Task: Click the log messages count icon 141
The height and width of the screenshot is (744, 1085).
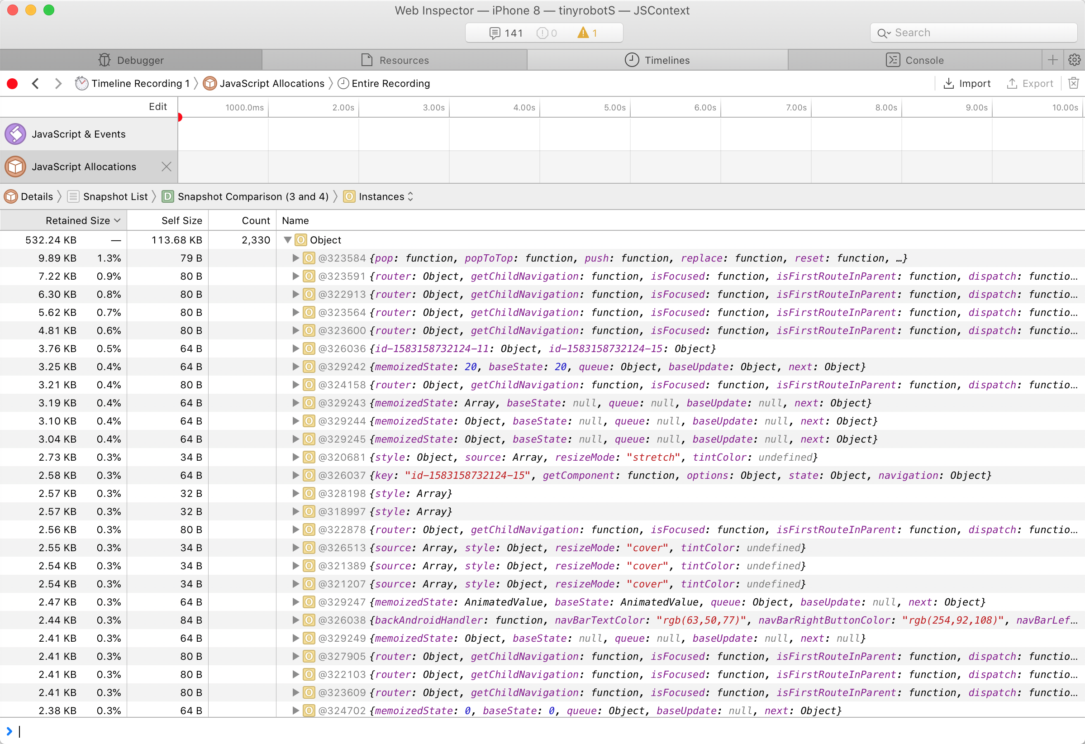Action: click(495, 33)
